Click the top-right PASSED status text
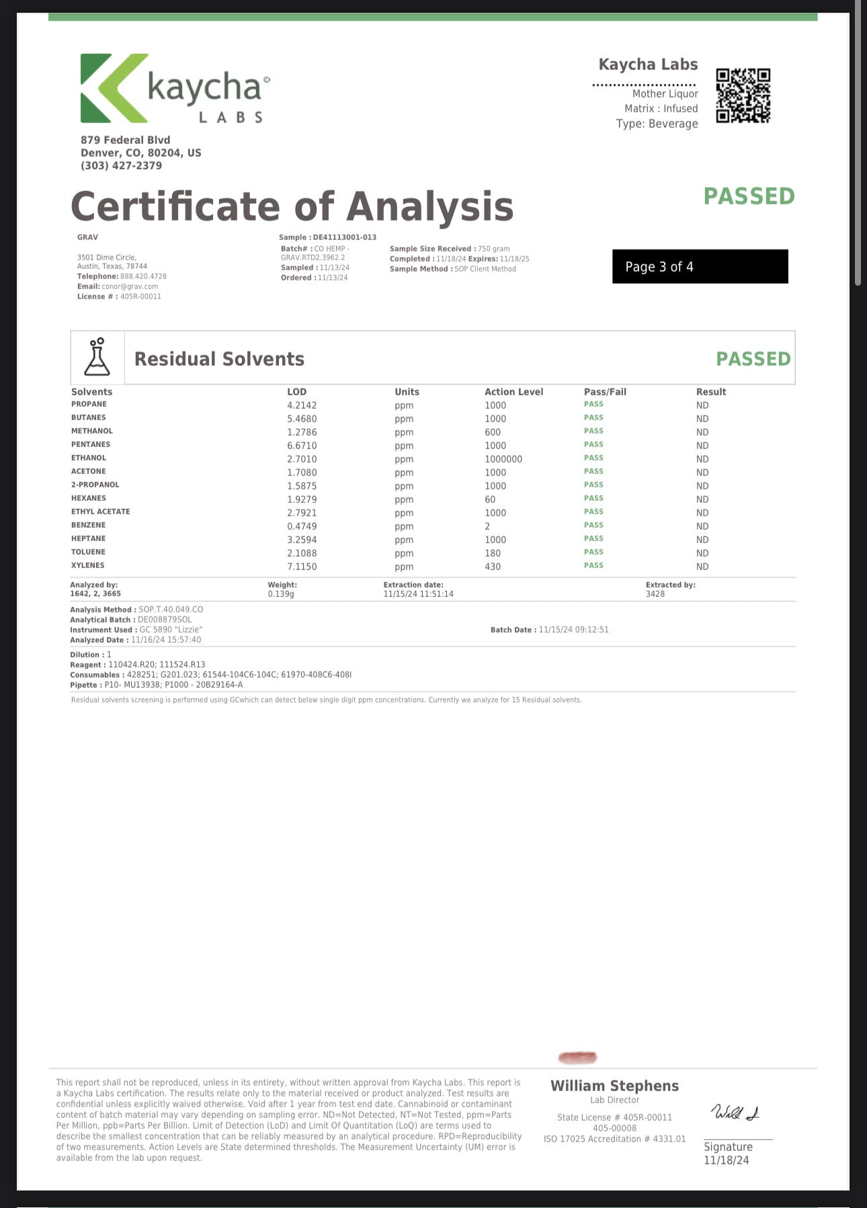The height and width of the screenshot is (1208, 867). (749, 196)
